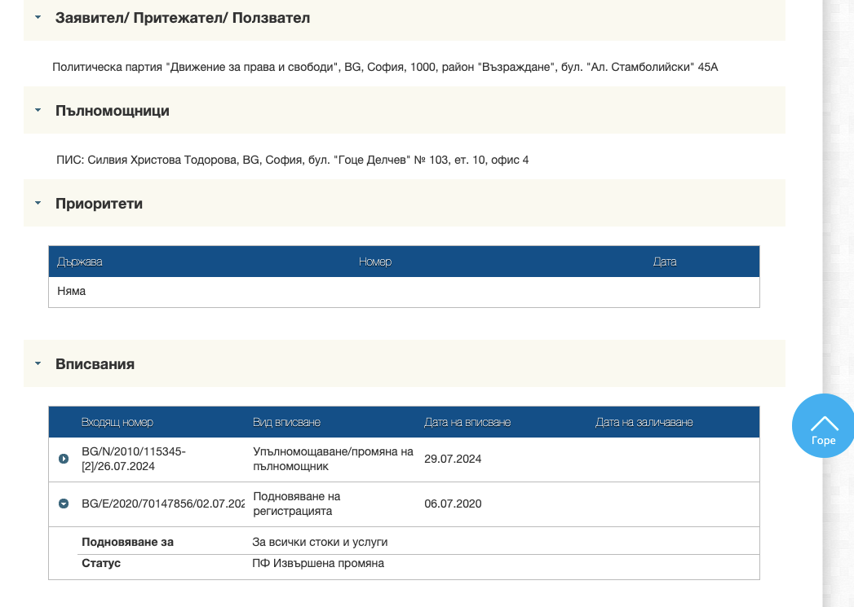The width and height of the screenshot is (854, 607).
Task: Select the Номер header in priorities table
Action: (375, 262)
